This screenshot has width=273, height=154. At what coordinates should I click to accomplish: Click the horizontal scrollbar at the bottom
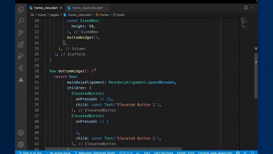click(113, 149)
